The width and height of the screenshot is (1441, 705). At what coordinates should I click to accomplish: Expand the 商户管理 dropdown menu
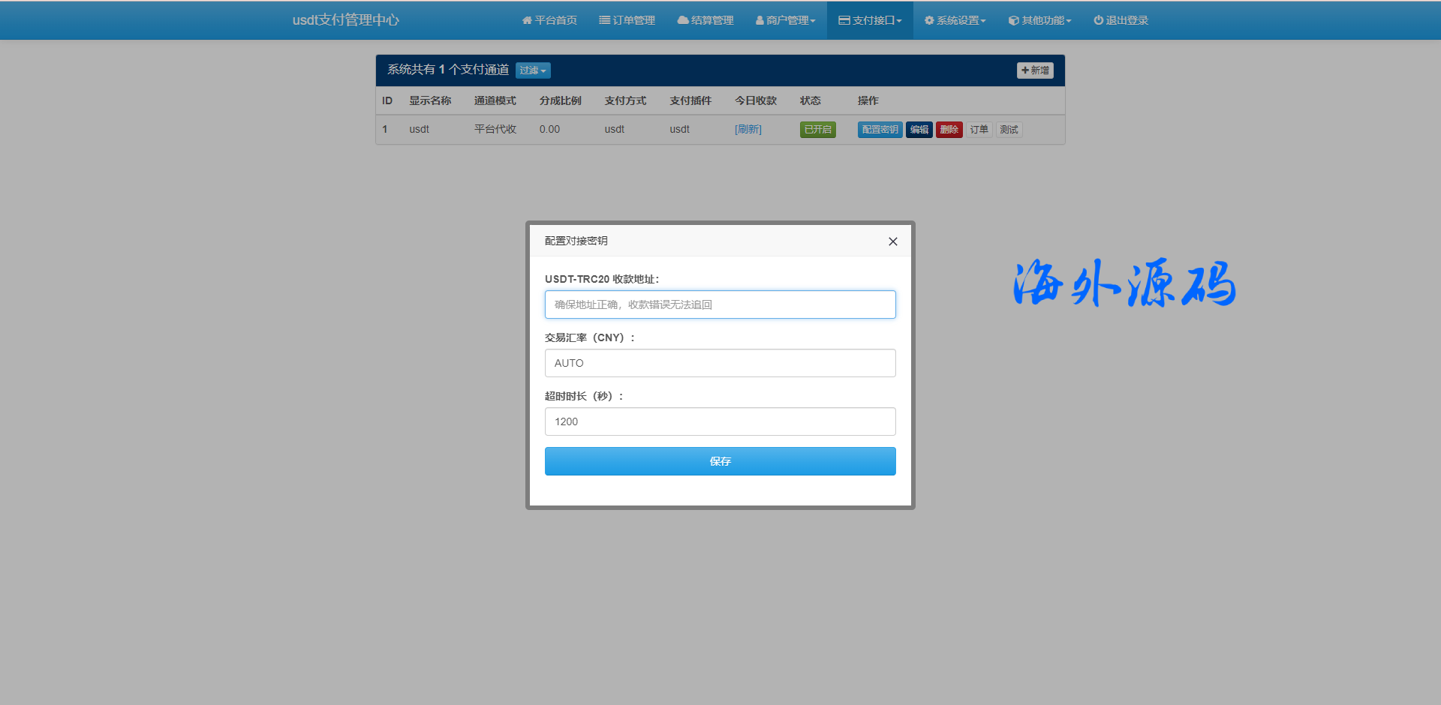click(x=785, y=20)
